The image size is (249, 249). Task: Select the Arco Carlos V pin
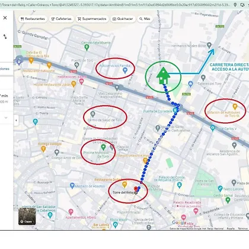(x=213, y=128)
